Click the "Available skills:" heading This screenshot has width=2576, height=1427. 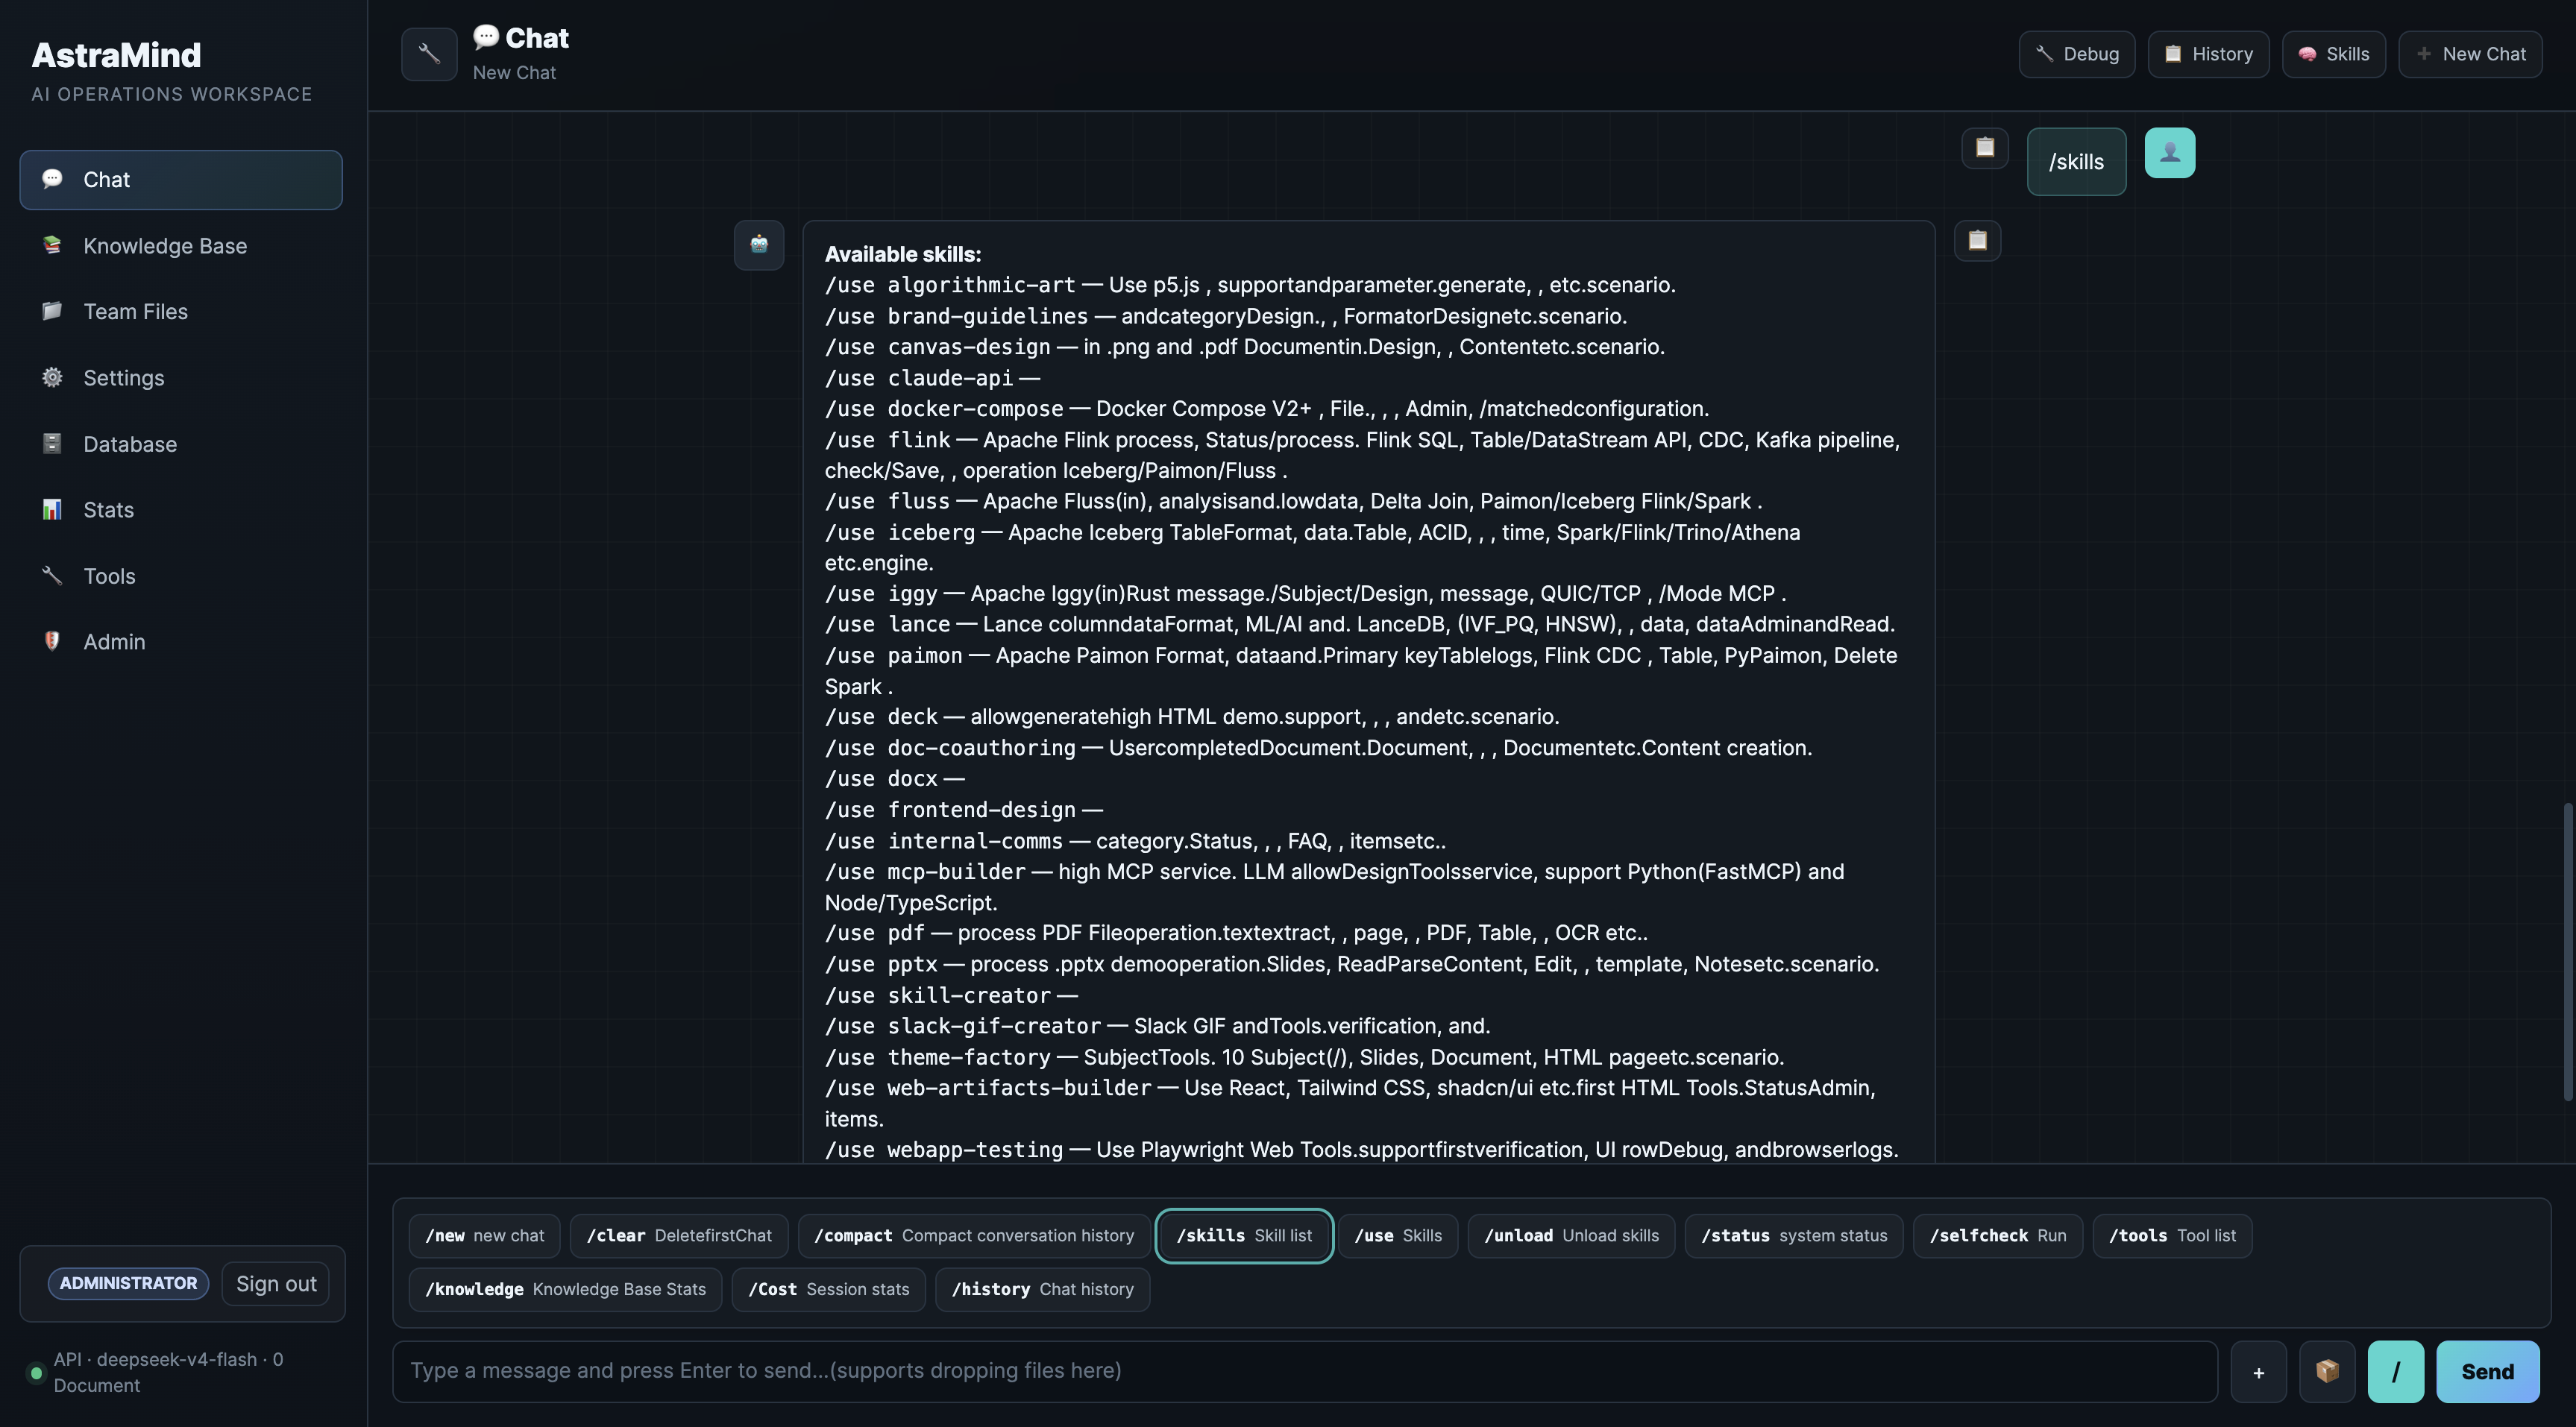903,254
